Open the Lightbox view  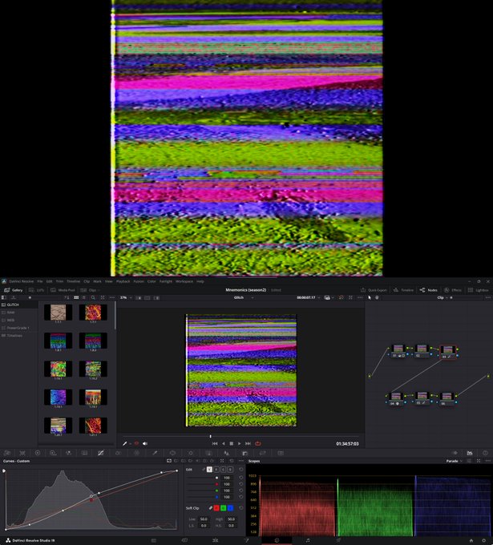pyautogui.click(x=478, y=290)
